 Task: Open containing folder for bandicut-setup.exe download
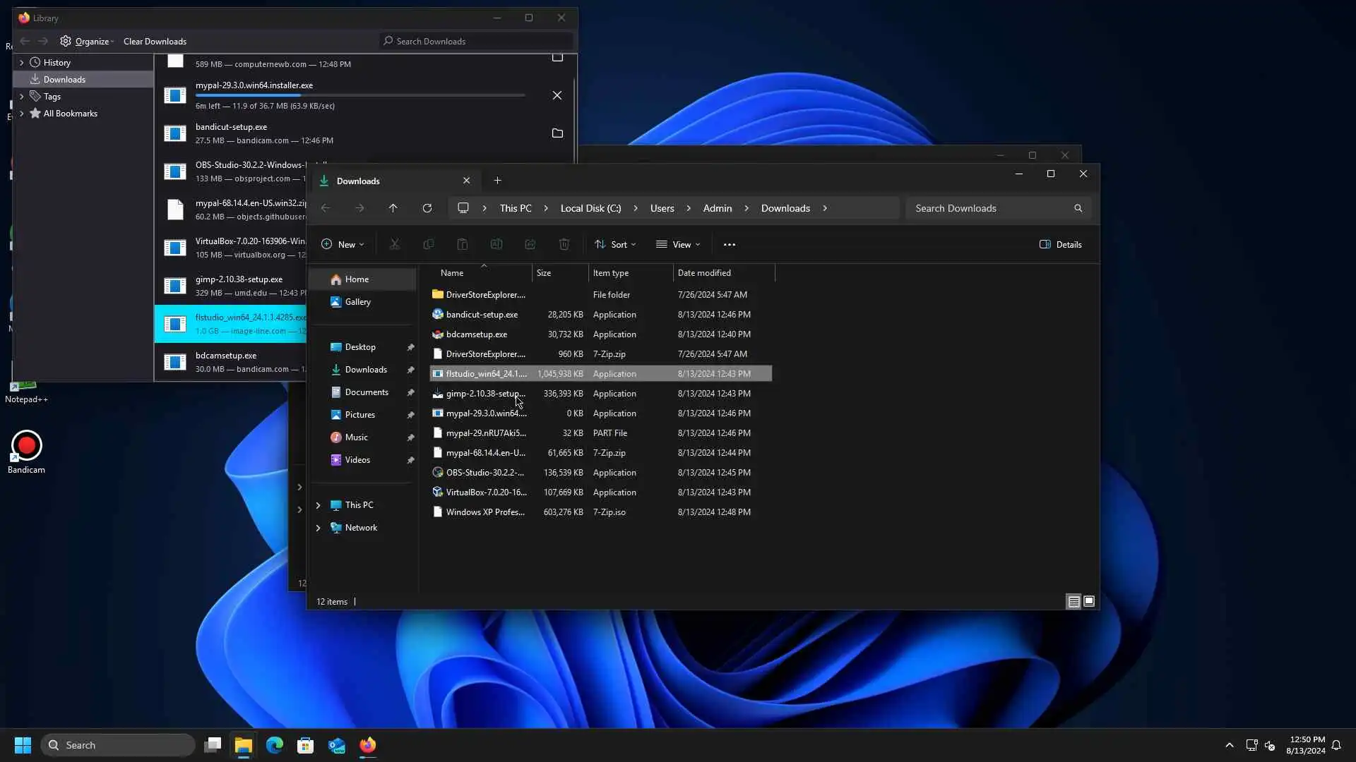(x=557, y=133)
